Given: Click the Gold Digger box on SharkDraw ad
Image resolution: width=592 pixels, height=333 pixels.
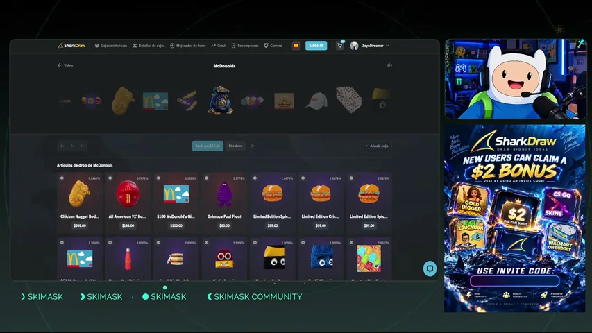Looking at the screenshot, I should pyautogui.click(x=471, y=199).
